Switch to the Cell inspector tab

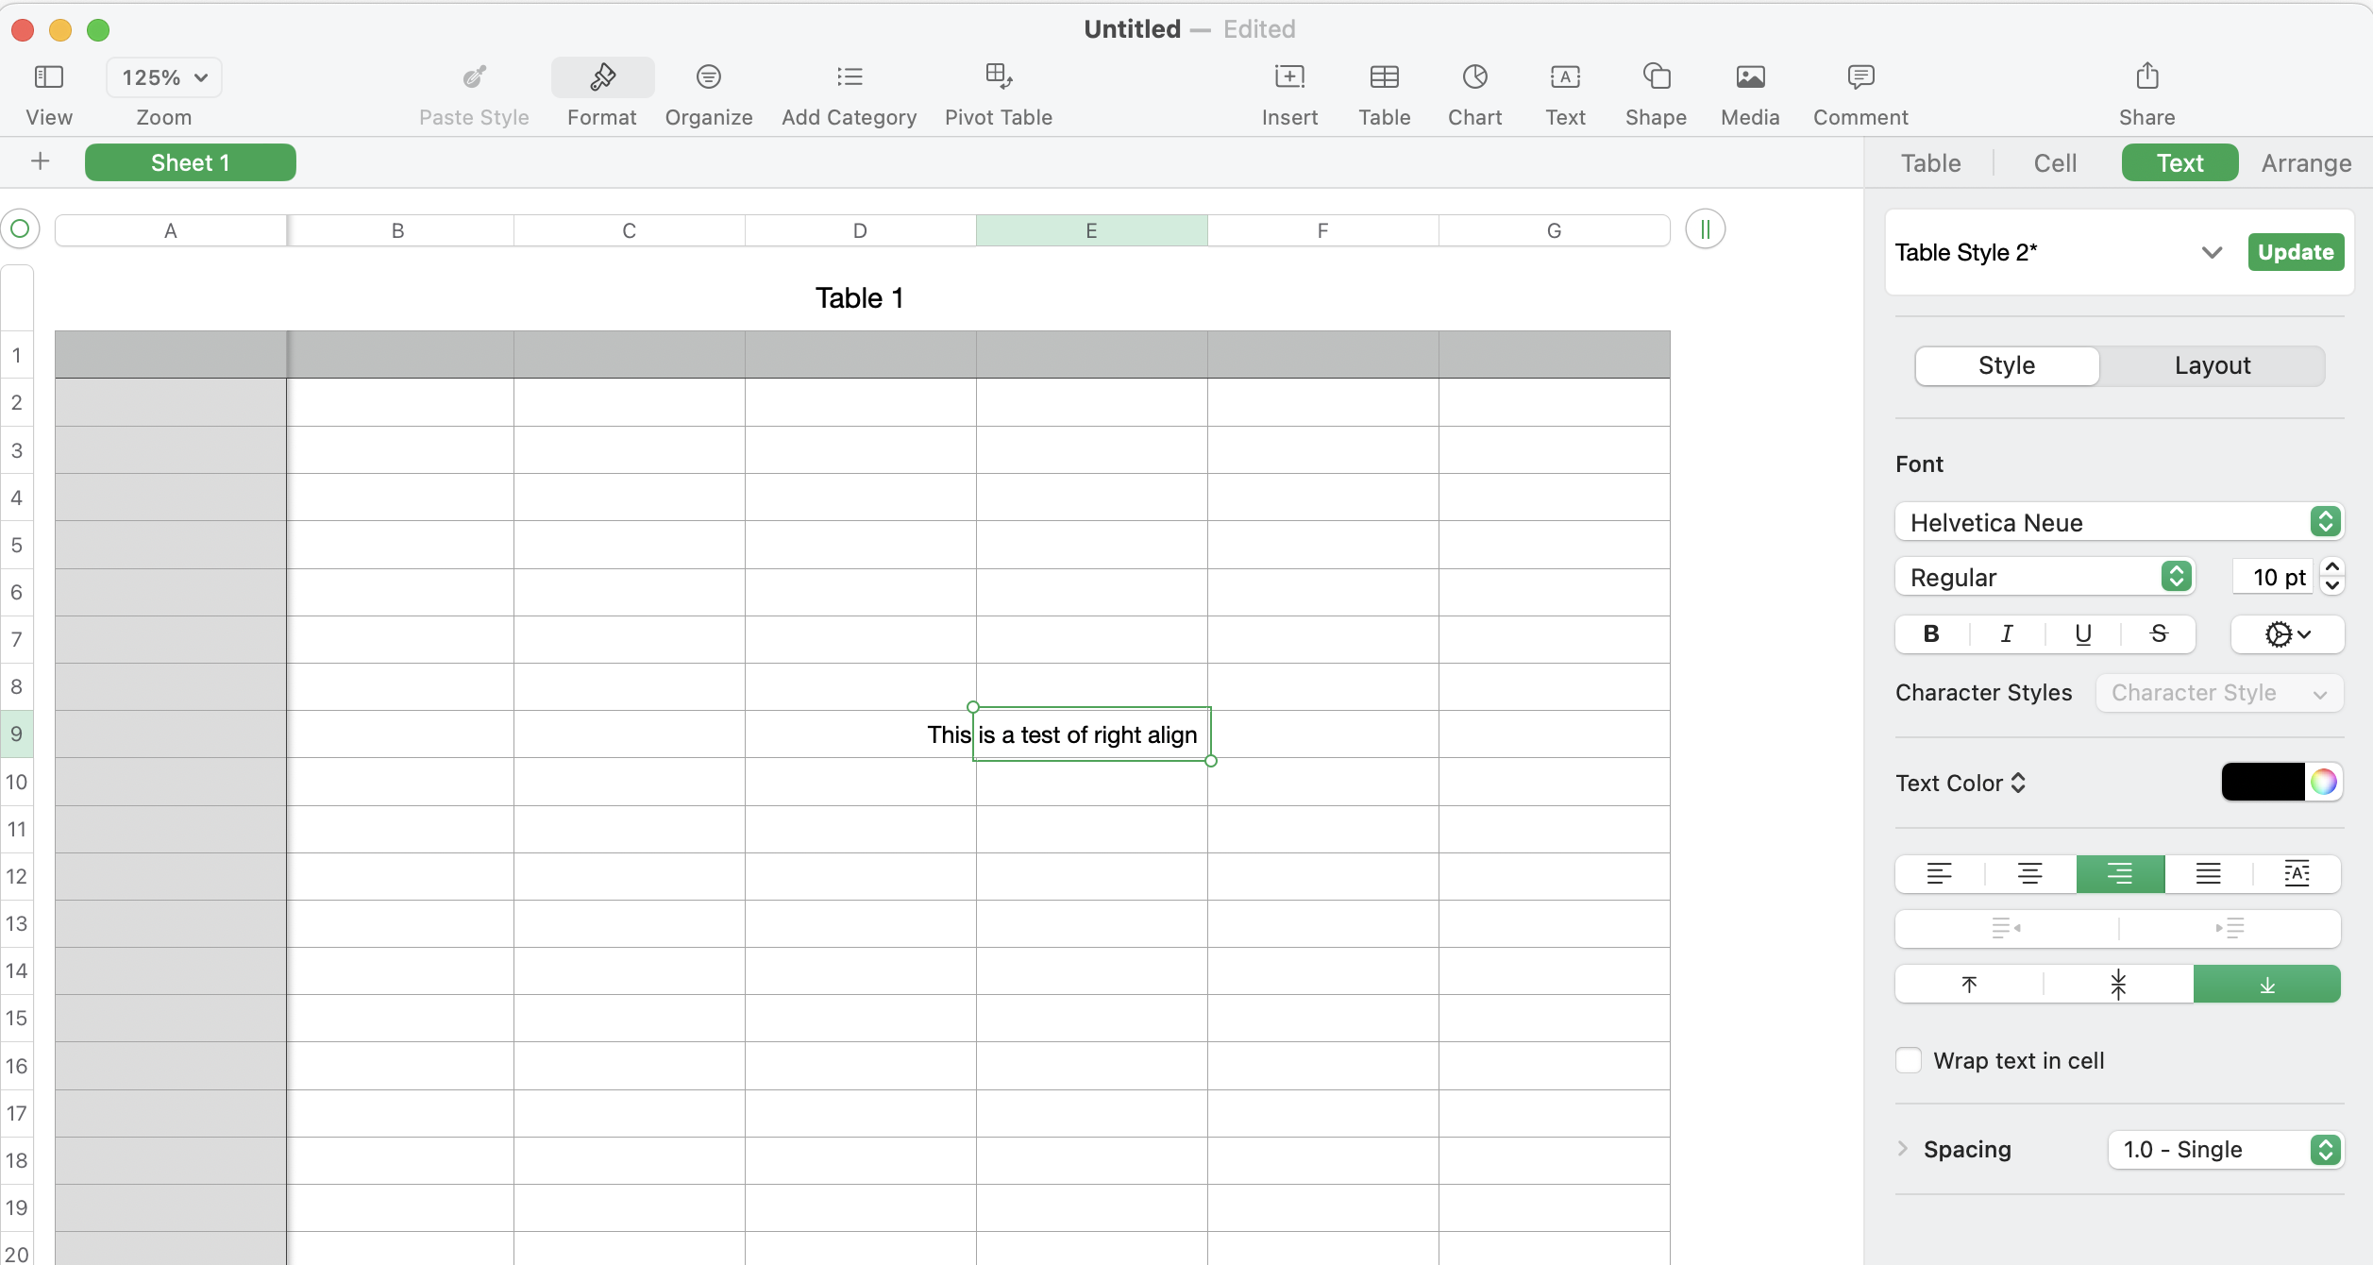pos(2055,163)
